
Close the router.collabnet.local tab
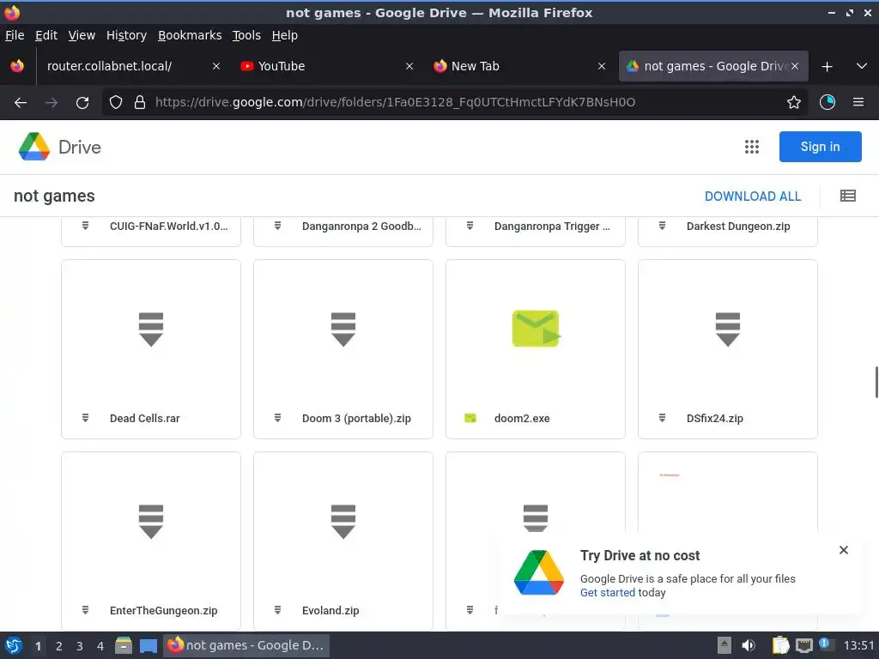click(215, 66)
